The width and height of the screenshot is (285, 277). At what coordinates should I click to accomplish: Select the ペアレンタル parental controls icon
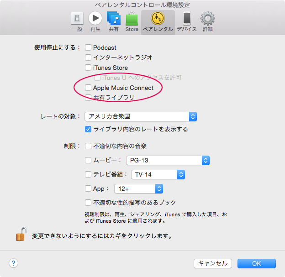[x=158, y=21]
